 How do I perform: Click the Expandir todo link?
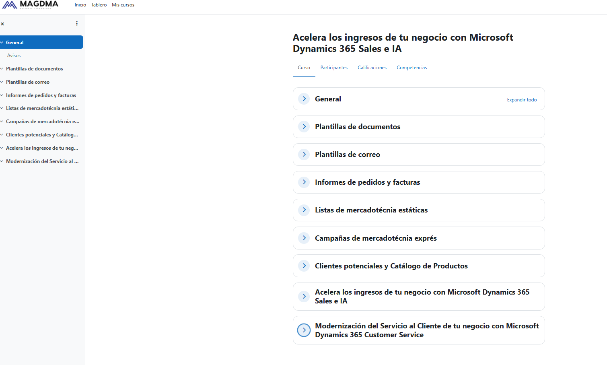point(521,100)
